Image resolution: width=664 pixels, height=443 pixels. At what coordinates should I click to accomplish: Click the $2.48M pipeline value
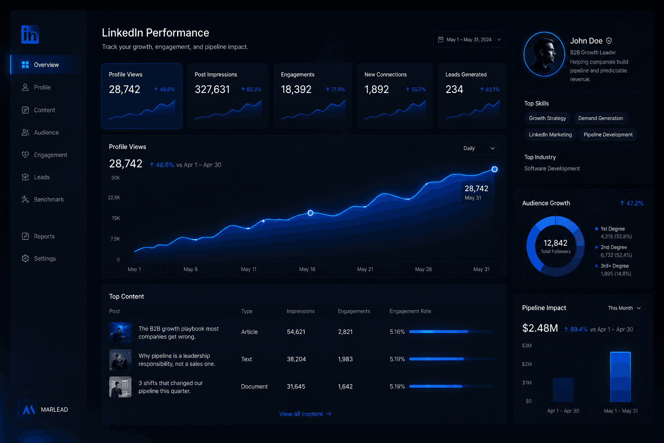(540, 328)
